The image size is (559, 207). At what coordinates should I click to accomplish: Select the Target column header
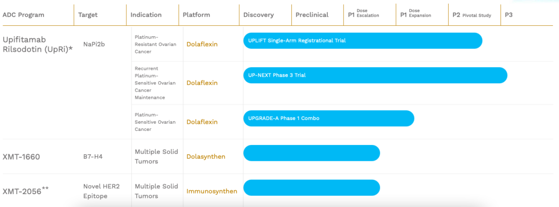coord(88,15)
